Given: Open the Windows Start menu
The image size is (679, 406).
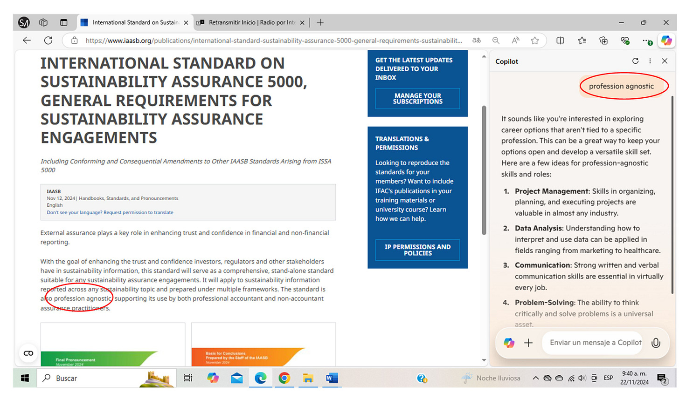Looking at the screenshot, I should click(x=25, y=378).
